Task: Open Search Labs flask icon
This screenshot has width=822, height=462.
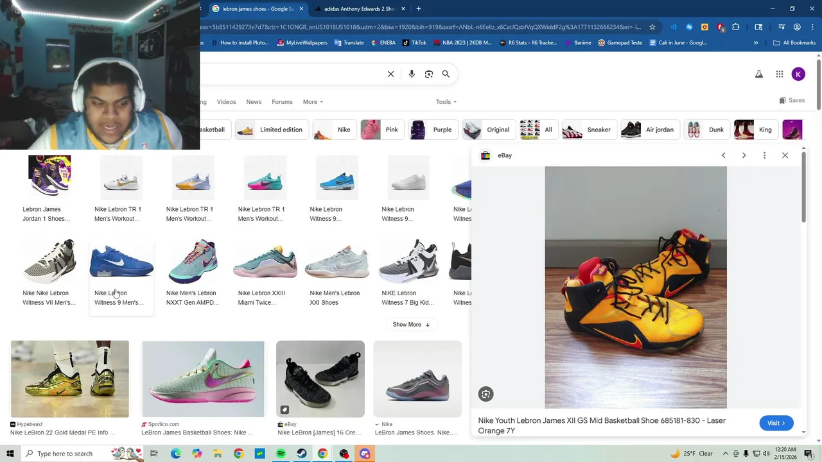Action: click(759, 74)
